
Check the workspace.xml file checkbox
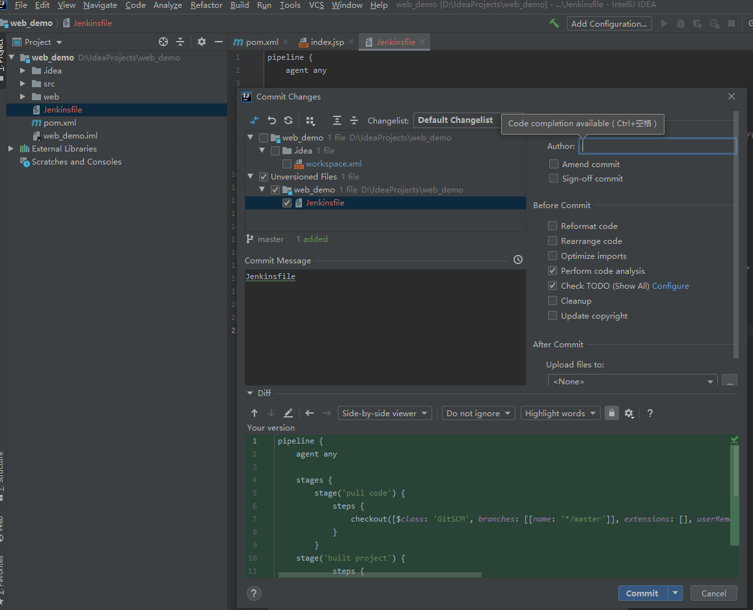(287, 164)
